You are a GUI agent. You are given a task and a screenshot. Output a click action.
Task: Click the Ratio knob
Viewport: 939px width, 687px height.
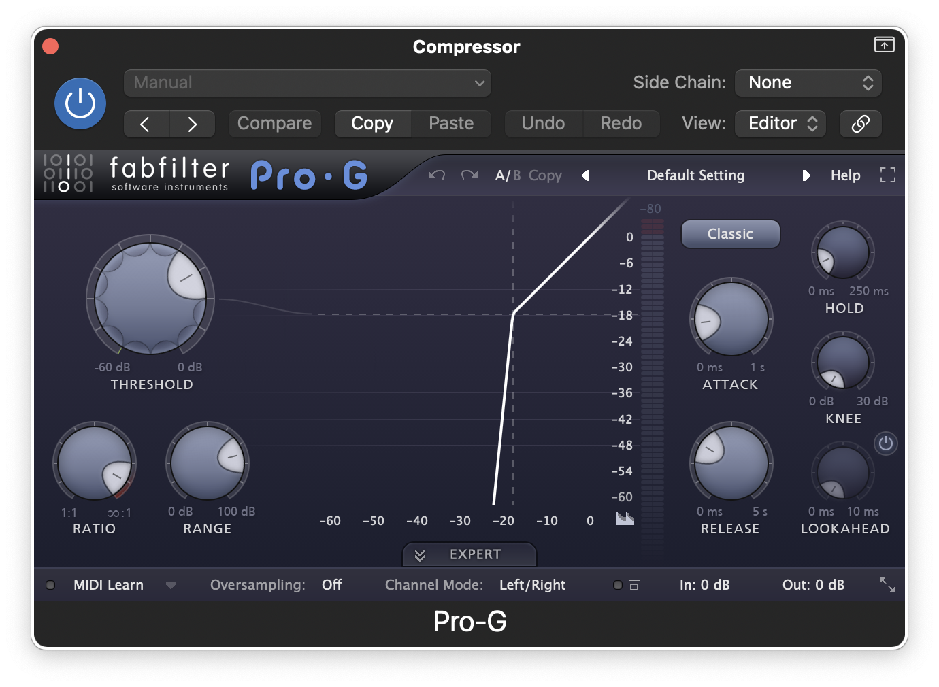(95, 463)
